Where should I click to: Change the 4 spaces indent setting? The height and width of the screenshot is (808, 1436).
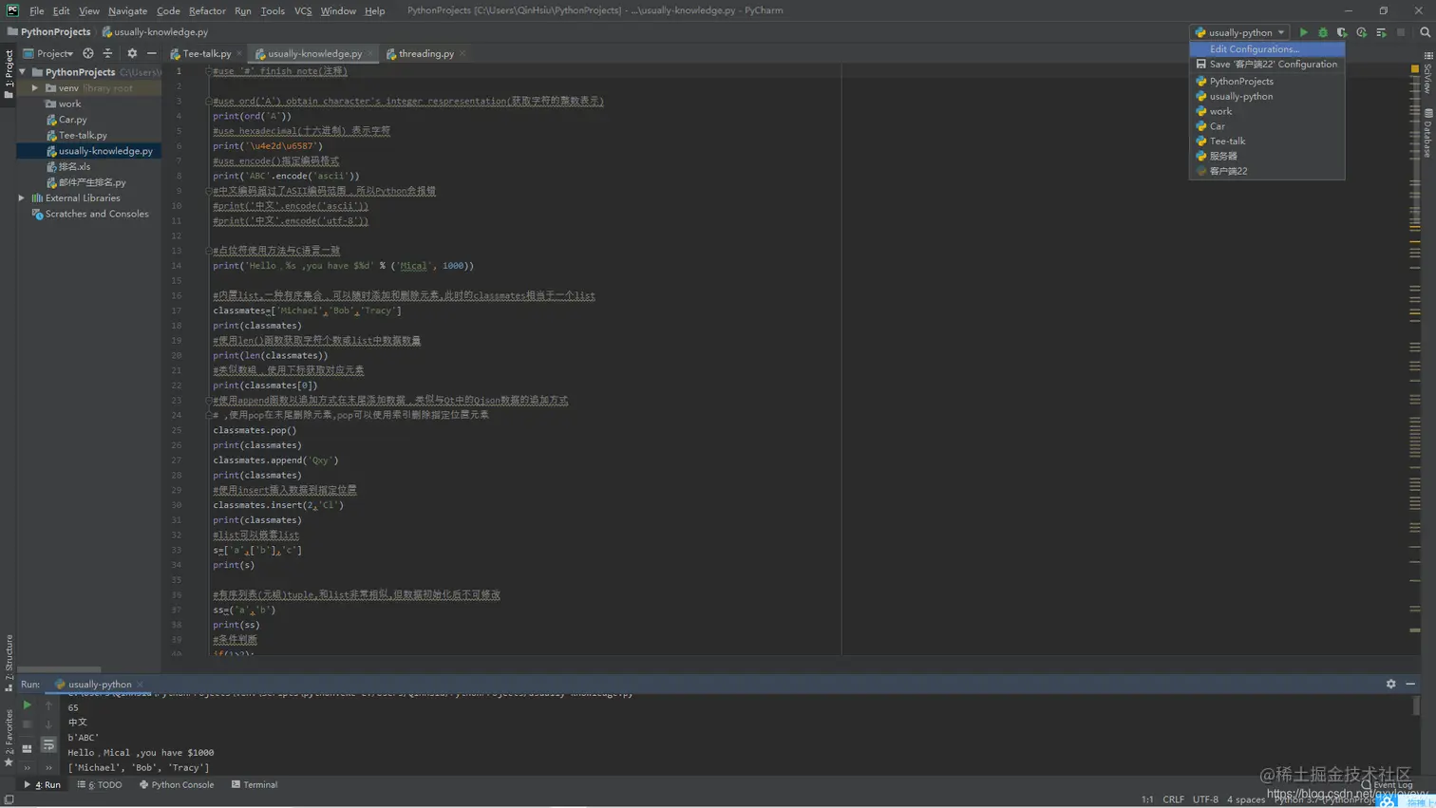coord(1245,799)
